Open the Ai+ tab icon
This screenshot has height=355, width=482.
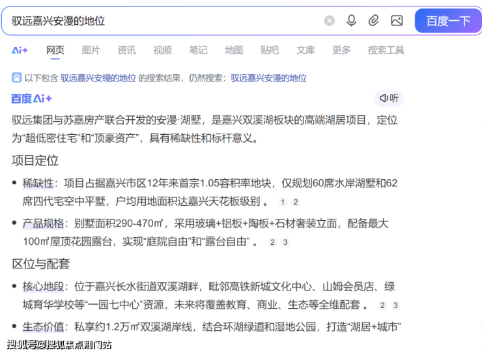[20, 50]
